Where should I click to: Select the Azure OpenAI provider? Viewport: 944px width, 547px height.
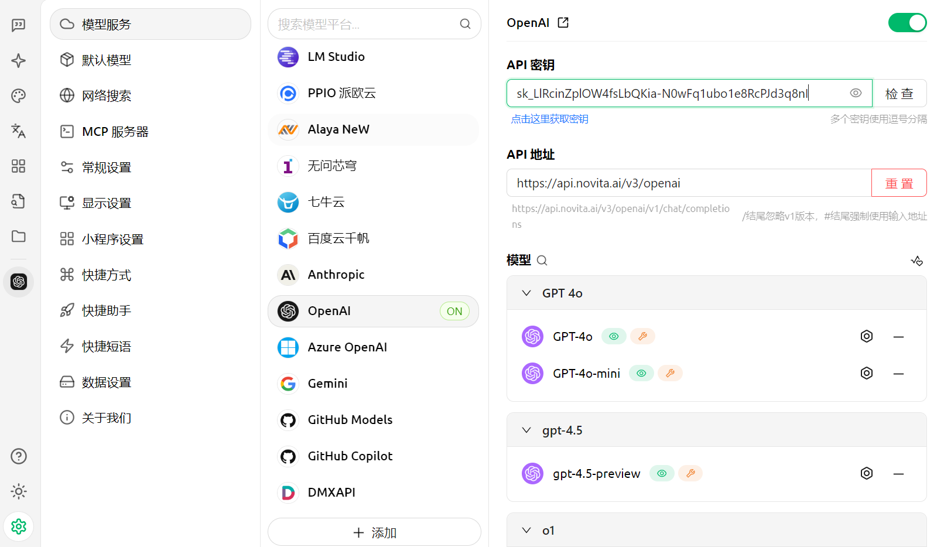pyautogui.click(x=373, y=347)
